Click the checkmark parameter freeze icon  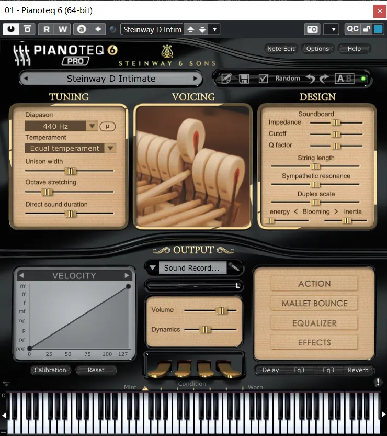click(263, 79)
